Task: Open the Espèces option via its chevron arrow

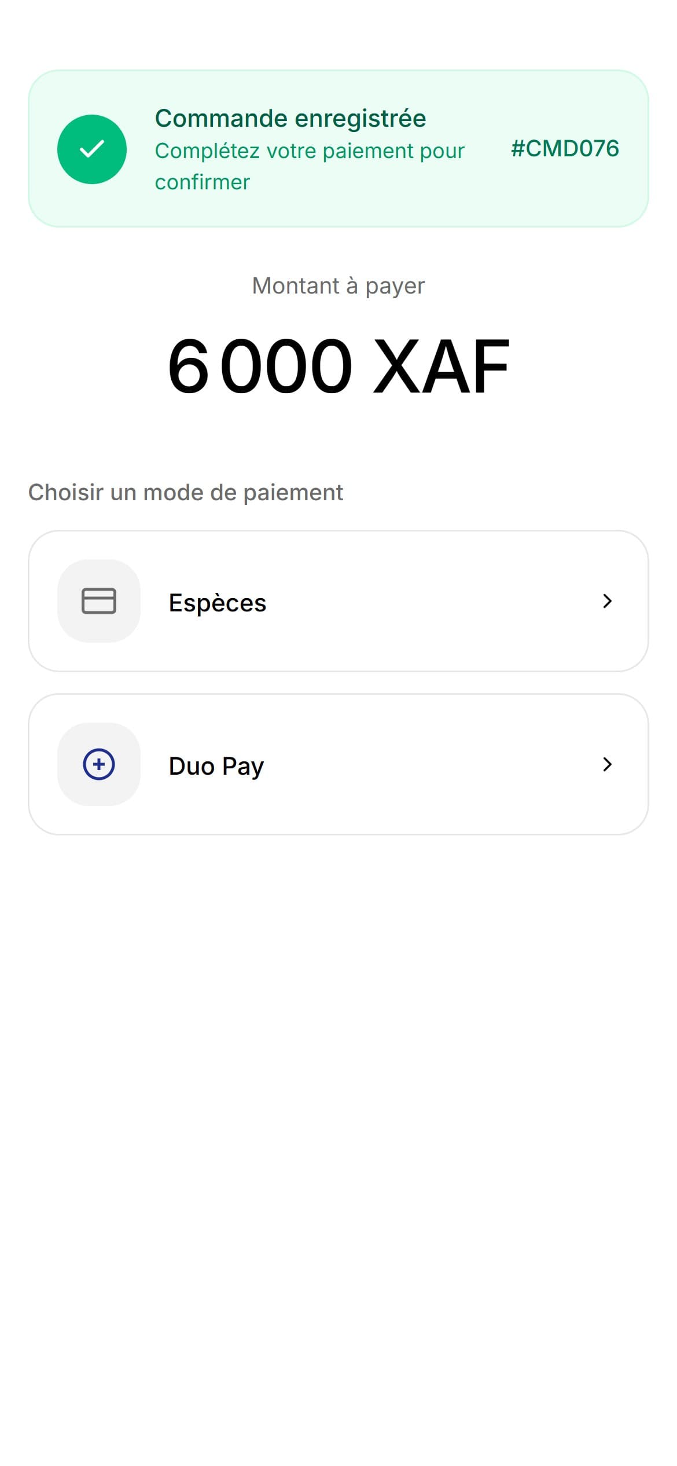Action: click(607, 601)
